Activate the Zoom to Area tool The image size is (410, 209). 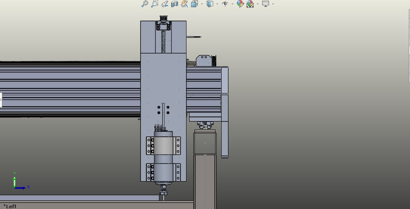[154, 4]
